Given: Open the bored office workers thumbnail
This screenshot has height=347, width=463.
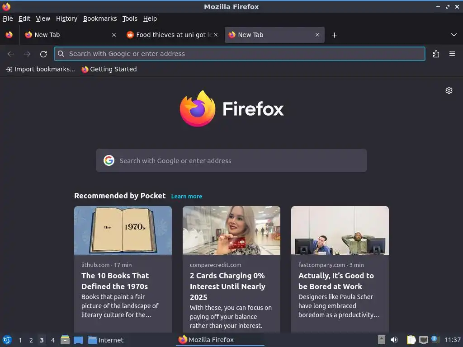Looking at the screenshot, I should tap(340, 230).
